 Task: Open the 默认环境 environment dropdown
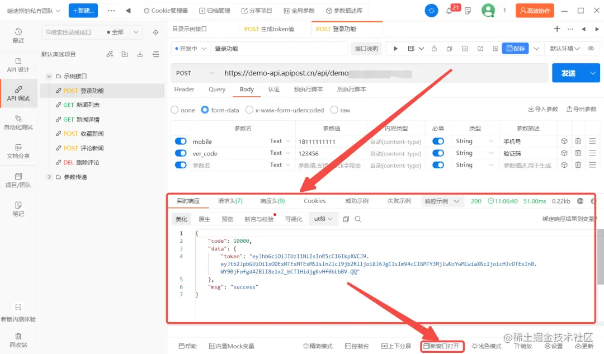[x=565, y=49]
